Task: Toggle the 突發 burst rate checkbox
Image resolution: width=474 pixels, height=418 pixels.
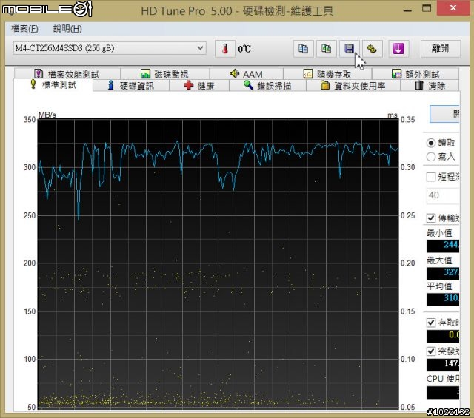Action: [x=431, y=351]
